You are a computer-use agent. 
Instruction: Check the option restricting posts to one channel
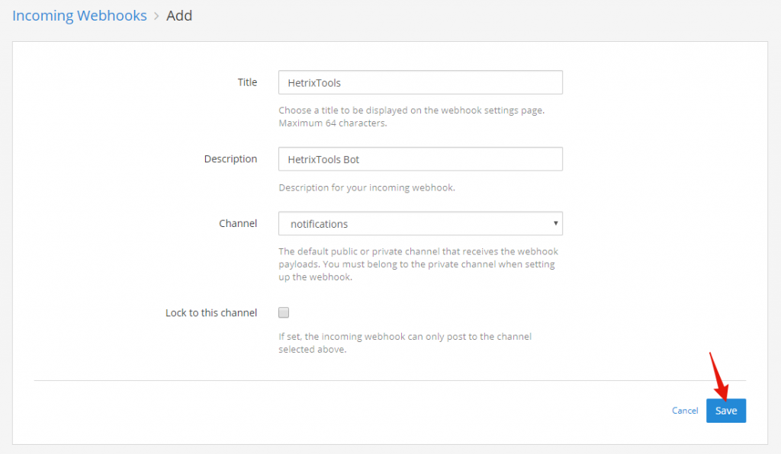coord(283,312)
